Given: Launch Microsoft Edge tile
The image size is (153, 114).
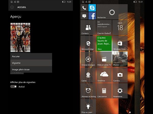Looking at the screenshot, I should pyautogui.click(x=88, y=43).
